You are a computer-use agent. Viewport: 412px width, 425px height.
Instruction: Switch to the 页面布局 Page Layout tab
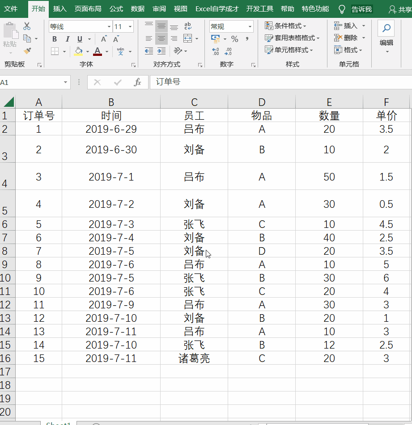pos(88,9)
